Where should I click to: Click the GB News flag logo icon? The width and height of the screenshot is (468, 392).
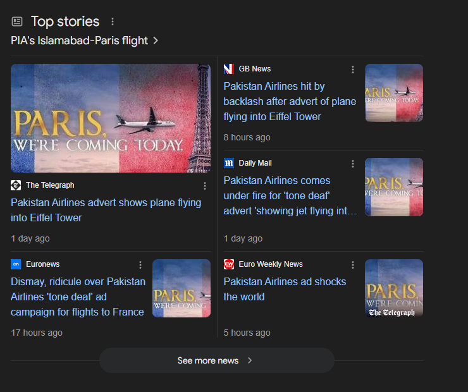(229, 69)
